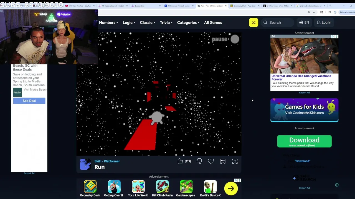Open the Toca Life World thumbnail
This screenshot has width=355, height=199.
(138, 187)
